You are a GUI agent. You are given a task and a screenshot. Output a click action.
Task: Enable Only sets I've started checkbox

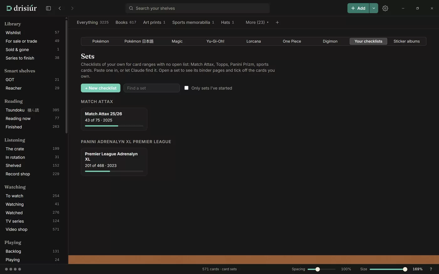point(186,88)
